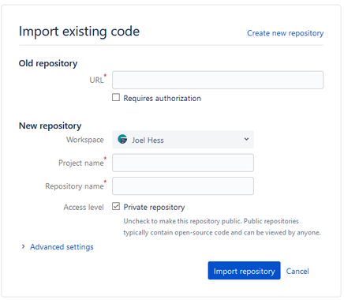Focus the Repository name text box

tap(183, 186)
